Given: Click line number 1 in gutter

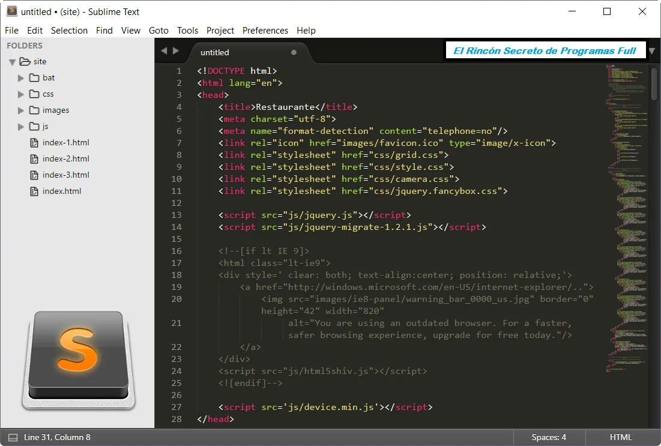Looking at the screenshot, I should click(x=179, y=71).
